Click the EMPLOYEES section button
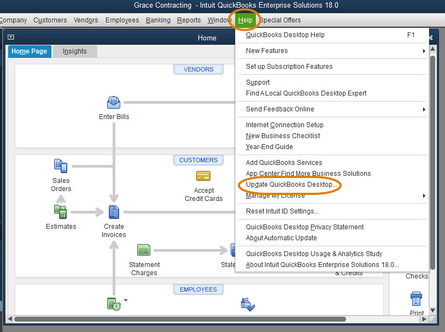Viewport: 445px width, 332px height. click(198, 289)
